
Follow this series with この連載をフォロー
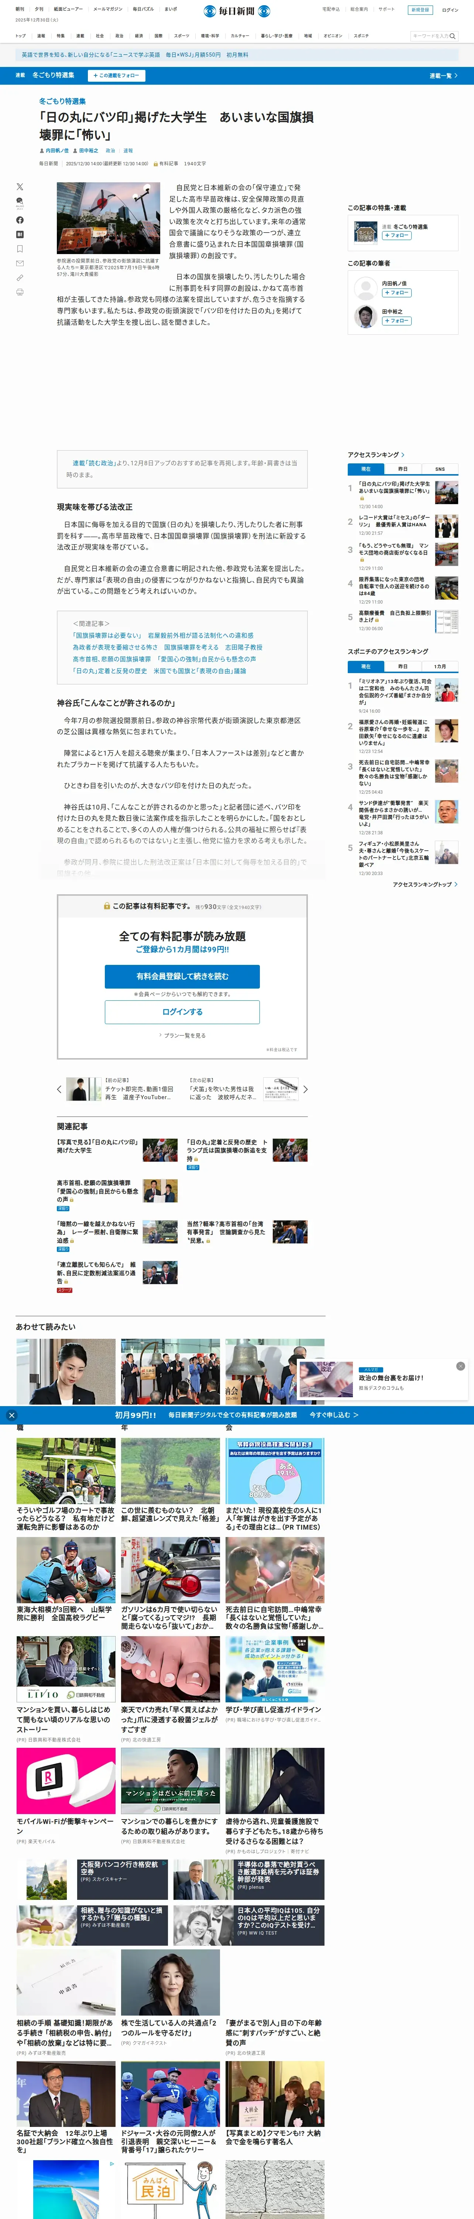[x=117, y=76]
